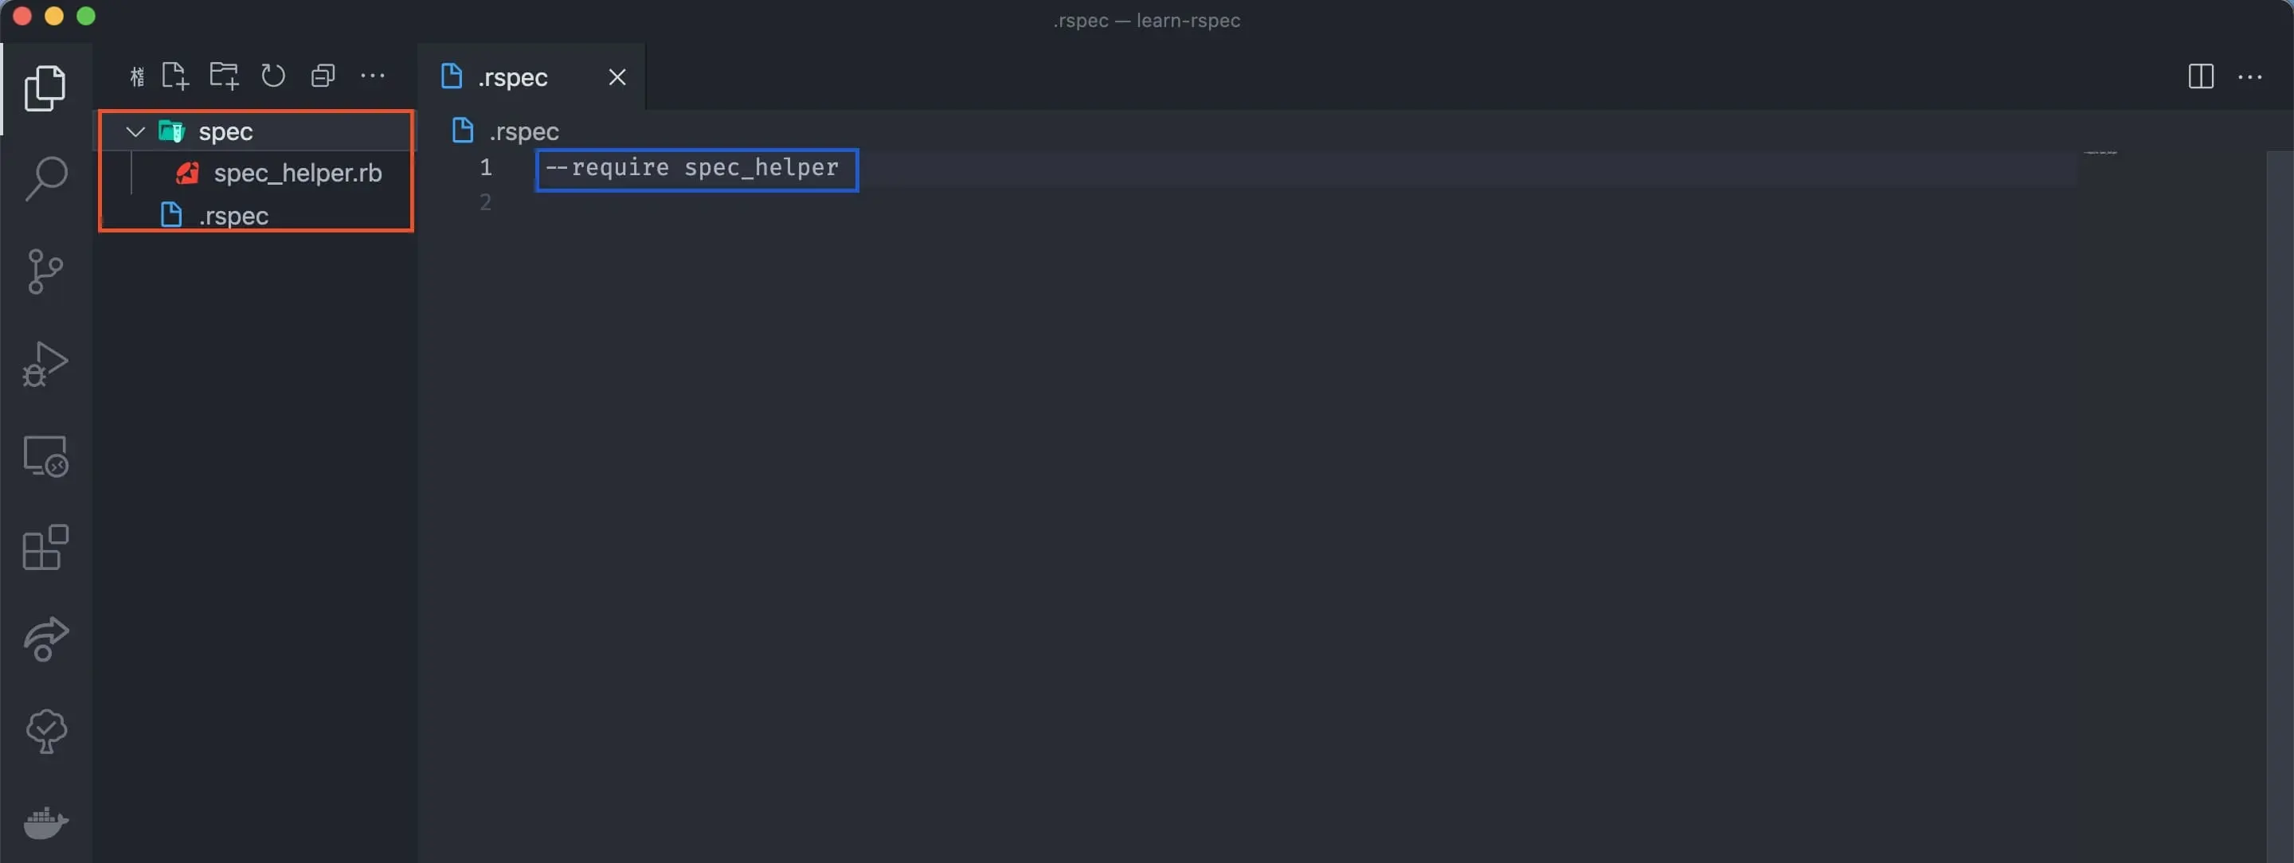Click .rspec in the breadcrumb bar

pos(523,131)
